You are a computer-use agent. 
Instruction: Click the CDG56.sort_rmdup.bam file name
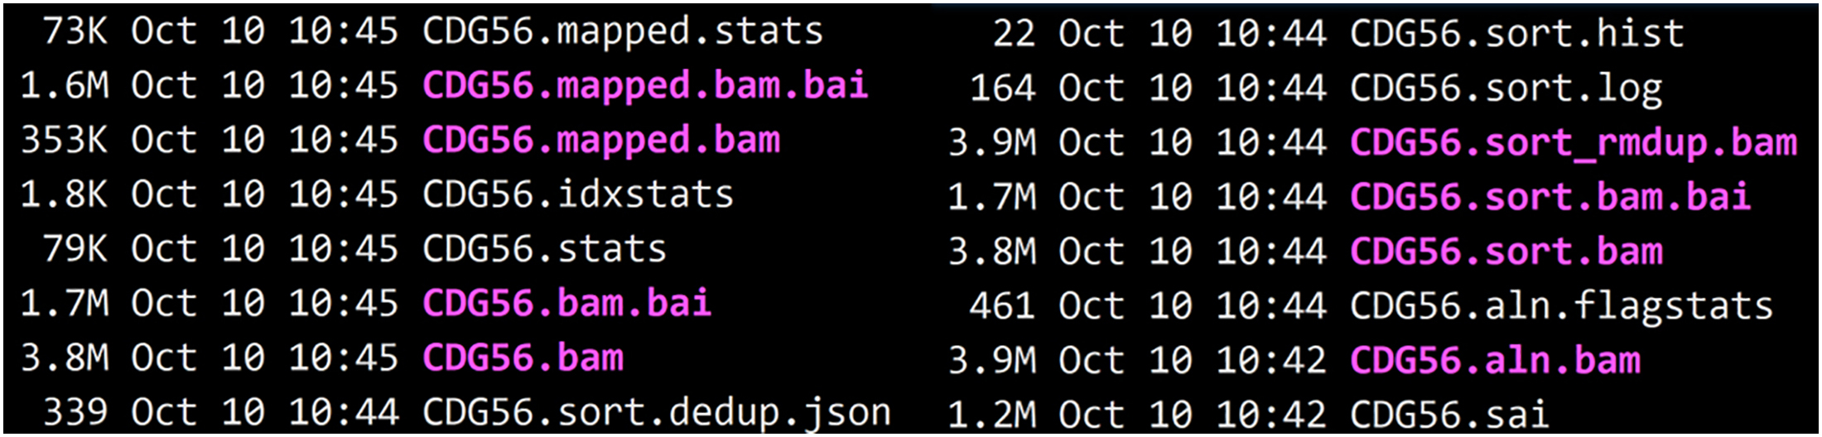tap(1574, 143)
